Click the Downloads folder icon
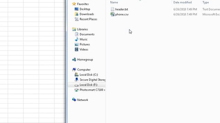The width and height of the screenshot is (220, 123). [x=76, y=14]
